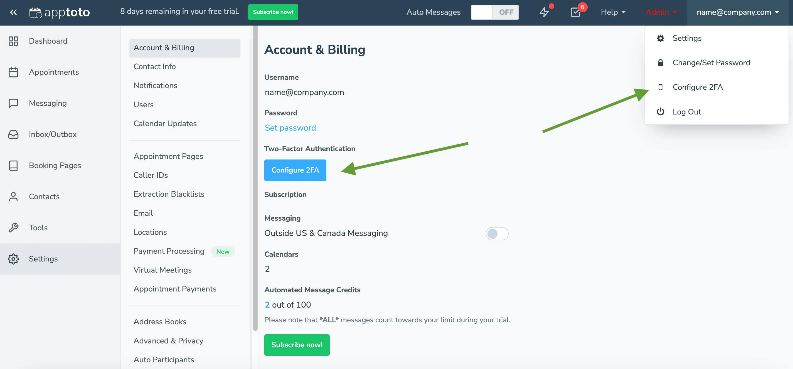793x369 pixels.
Task: Expand the Help dropdown
Action: [613, 12]
